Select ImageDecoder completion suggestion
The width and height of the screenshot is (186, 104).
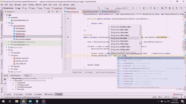pyautogui.click(x=151, y=81)
